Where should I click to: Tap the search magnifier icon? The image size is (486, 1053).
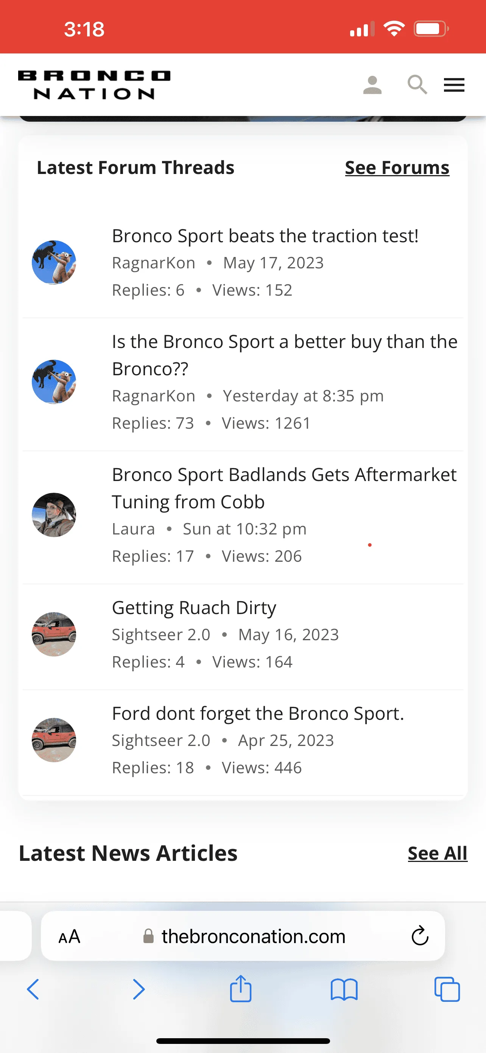[417, 85]
